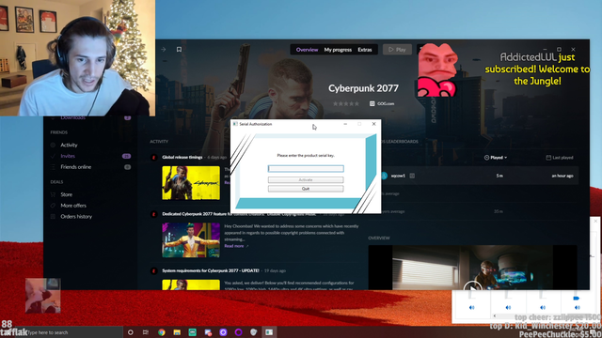Click the Invites count badge
602x338 pixels.
[126, 156]
